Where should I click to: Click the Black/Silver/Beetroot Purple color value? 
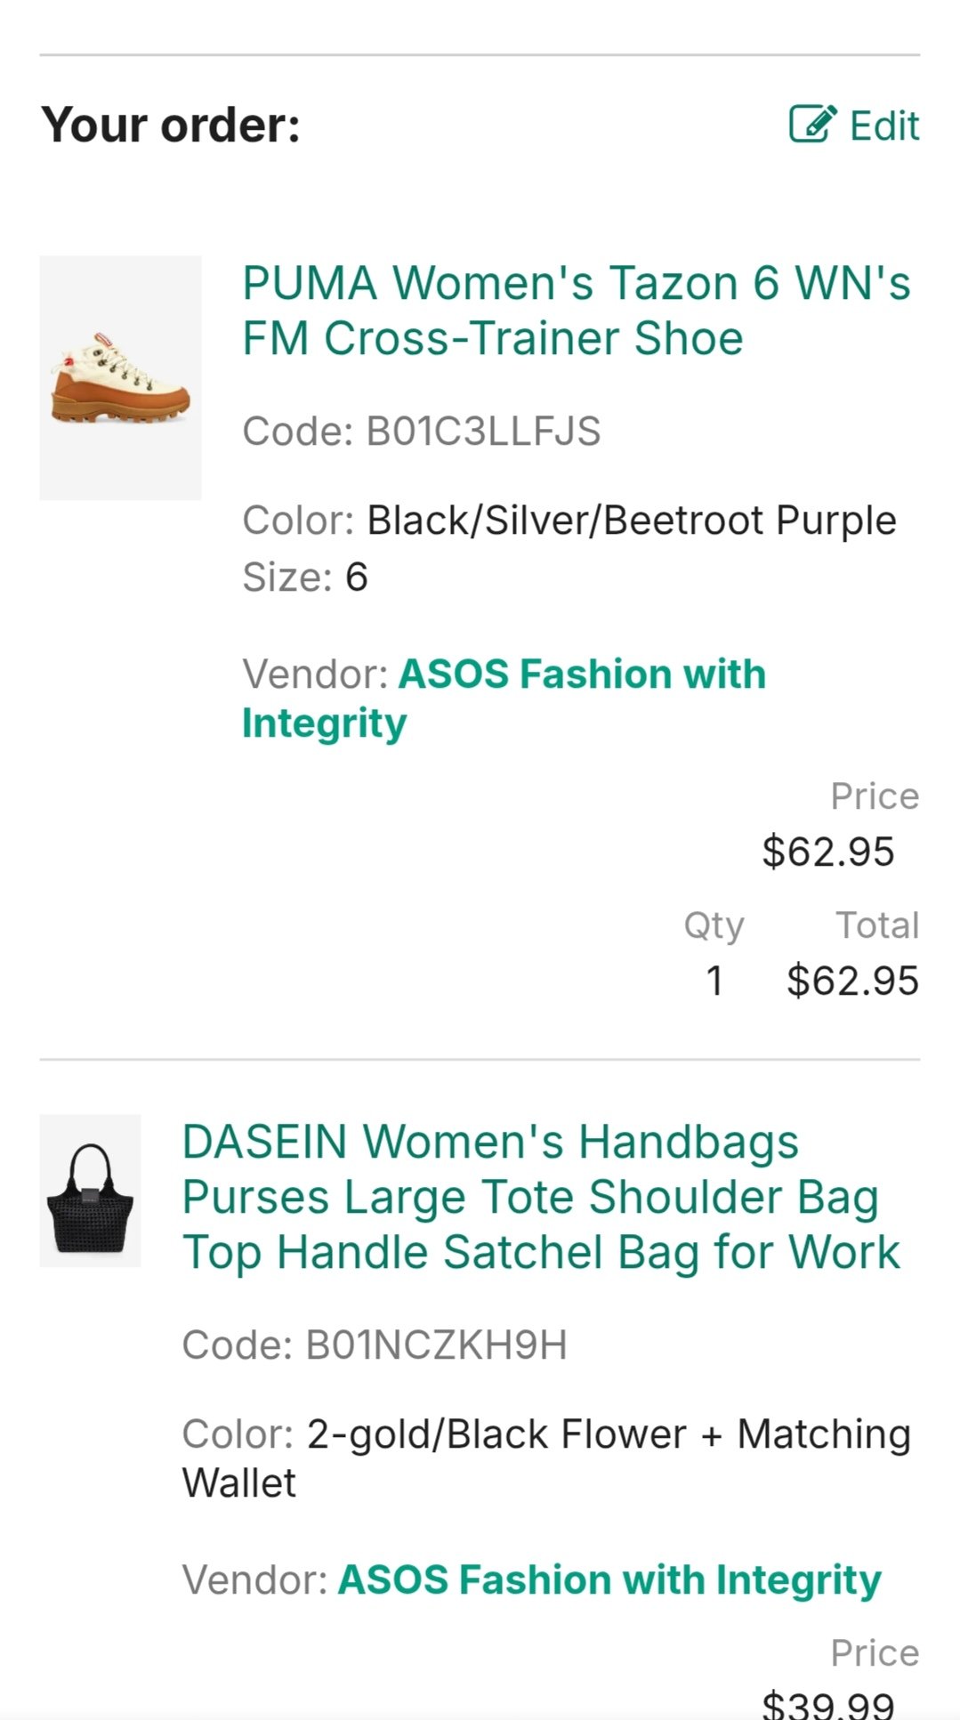tap(632, 521)
